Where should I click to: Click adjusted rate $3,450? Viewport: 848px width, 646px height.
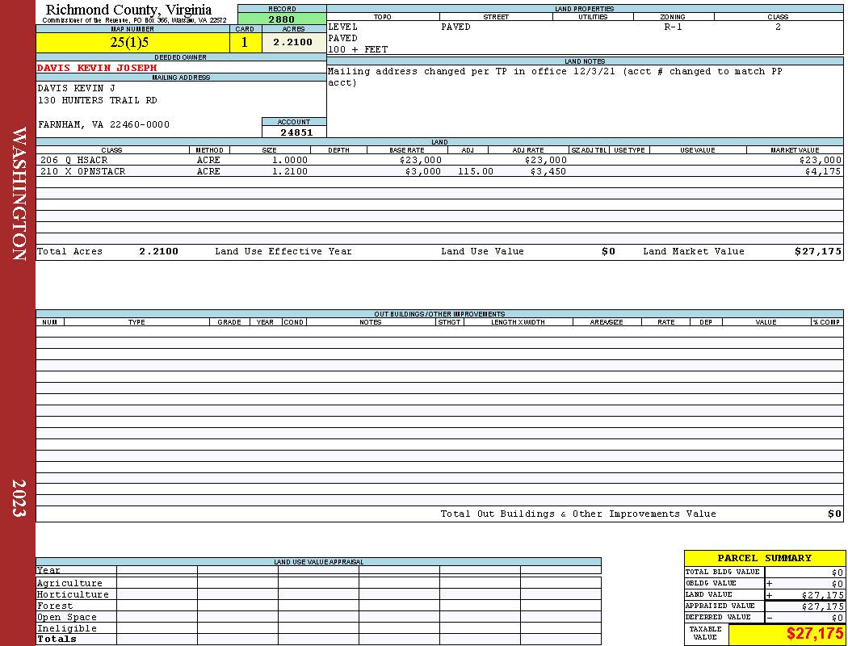tap(548, 171)
